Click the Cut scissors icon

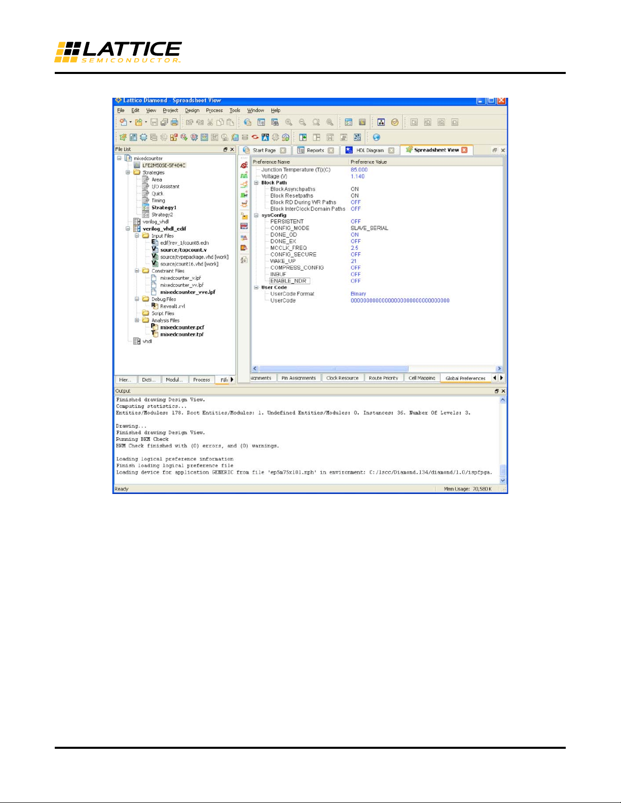tap(210, 122)
